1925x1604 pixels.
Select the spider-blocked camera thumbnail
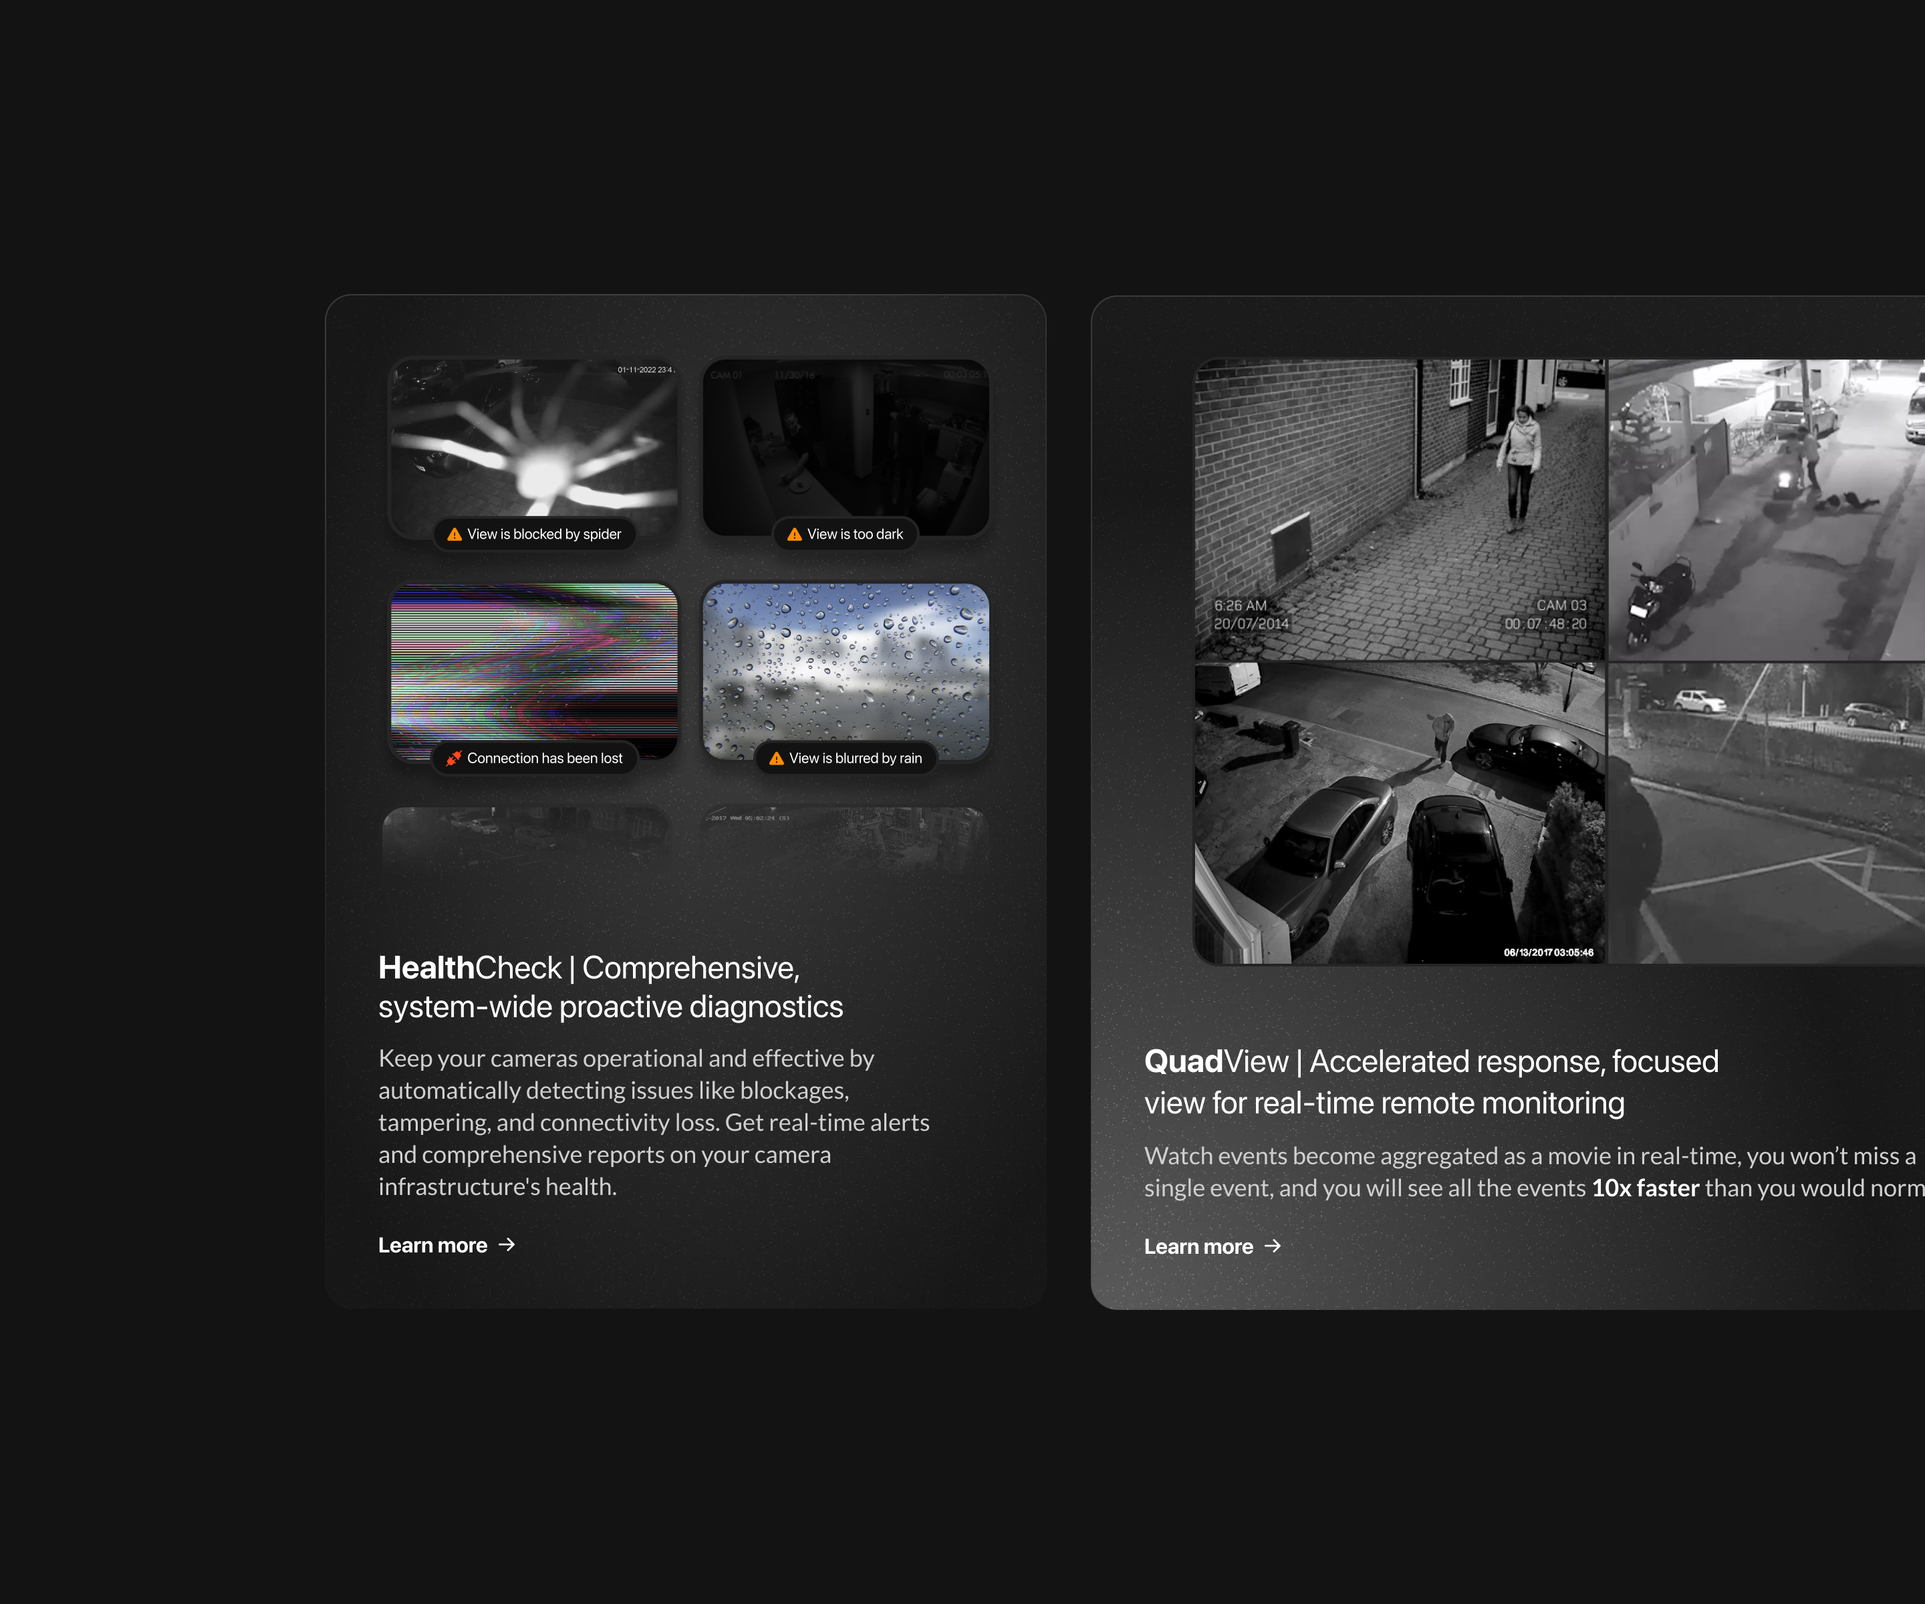point(535,447)
